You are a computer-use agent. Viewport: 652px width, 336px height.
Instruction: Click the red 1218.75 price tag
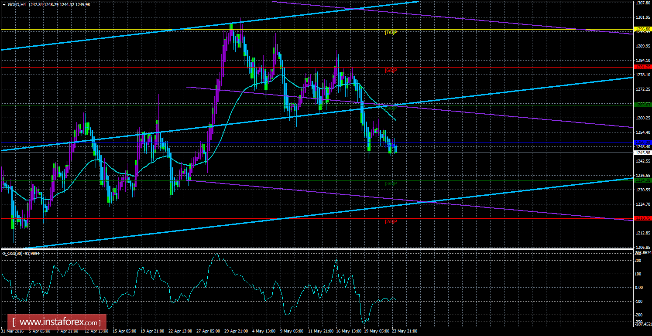point(642,218)
